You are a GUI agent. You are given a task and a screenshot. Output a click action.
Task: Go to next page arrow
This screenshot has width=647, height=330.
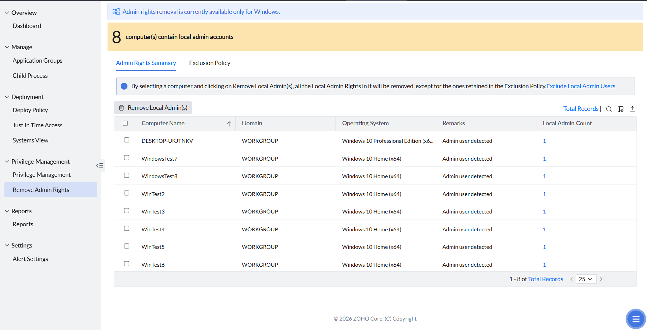(x=601, y=279)
